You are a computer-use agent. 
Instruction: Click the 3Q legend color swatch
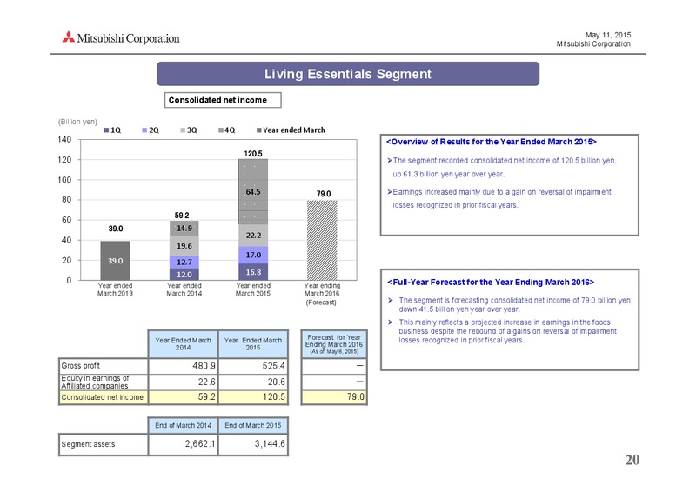click(x=183, y=130)
